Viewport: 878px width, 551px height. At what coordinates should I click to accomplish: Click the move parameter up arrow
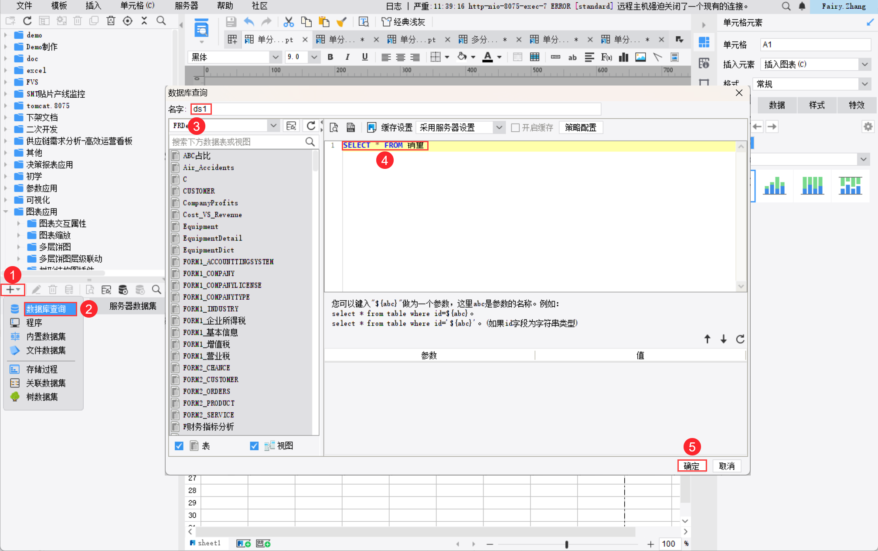(707, 339)
